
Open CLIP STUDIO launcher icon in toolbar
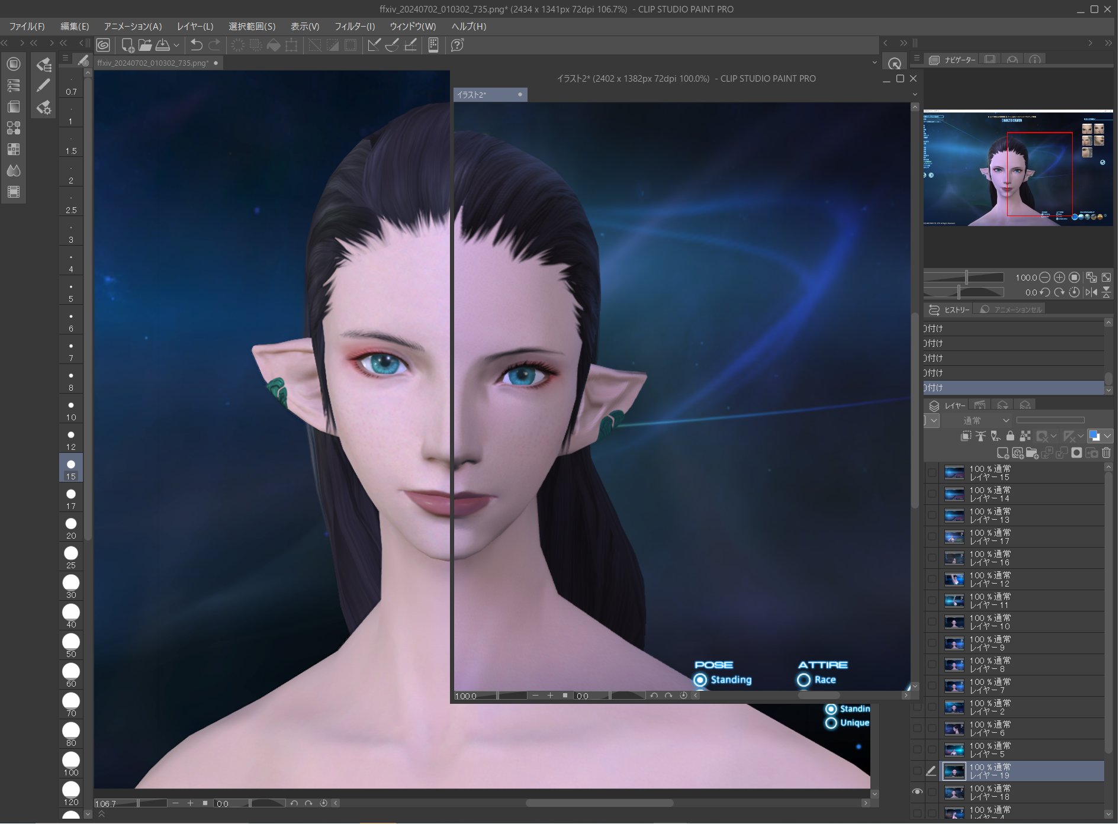[x=103, y=45]
